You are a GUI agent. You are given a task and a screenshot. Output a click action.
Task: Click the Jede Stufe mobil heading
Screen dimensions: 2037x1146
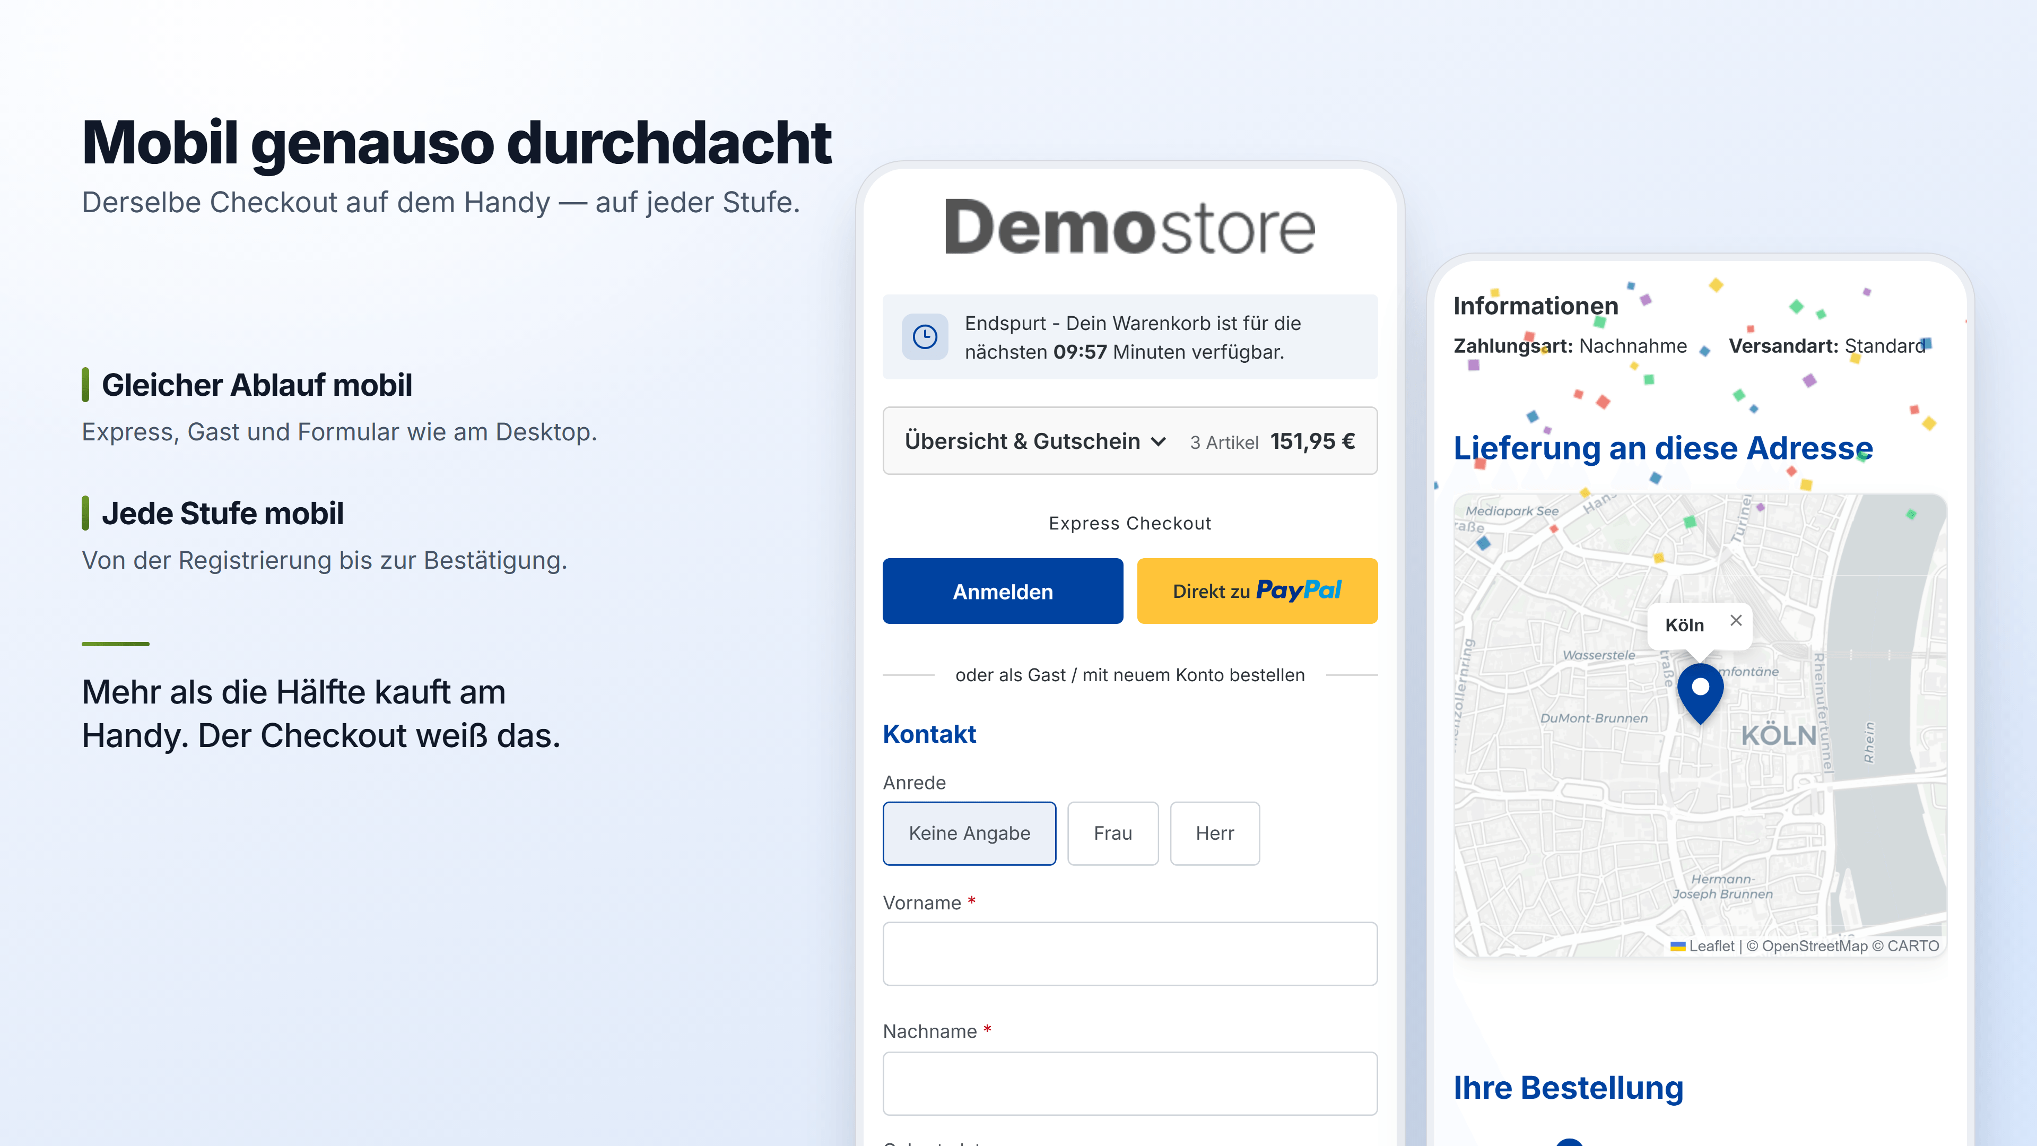[223, 513]
